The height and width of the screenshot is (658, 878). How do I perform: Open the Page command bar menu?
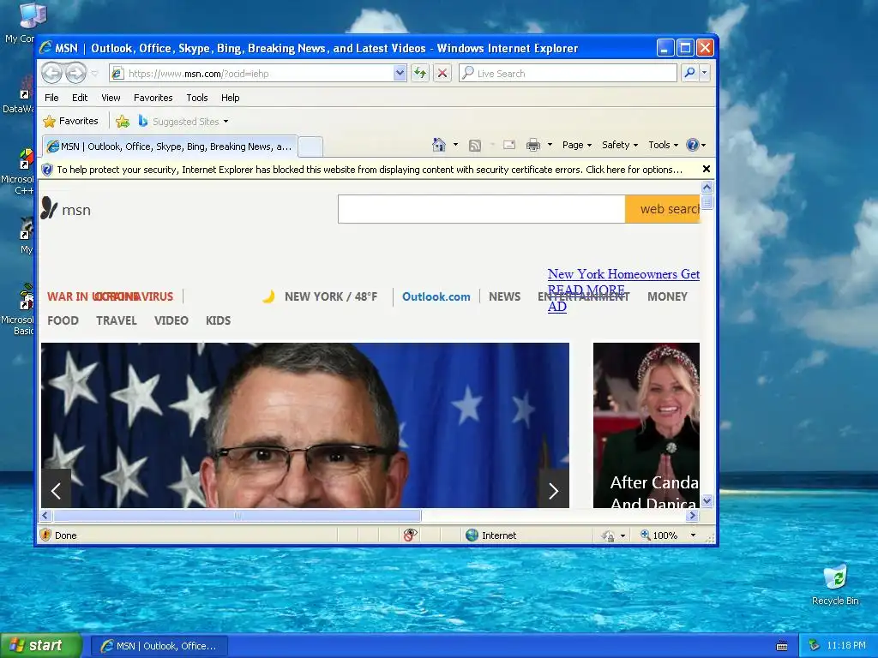(x=577, y=145)
